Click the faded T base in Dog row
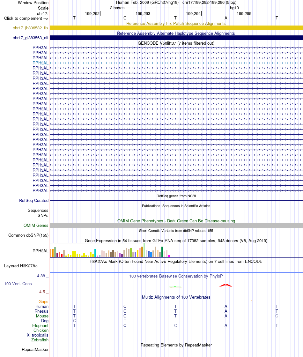 point(125,321)
